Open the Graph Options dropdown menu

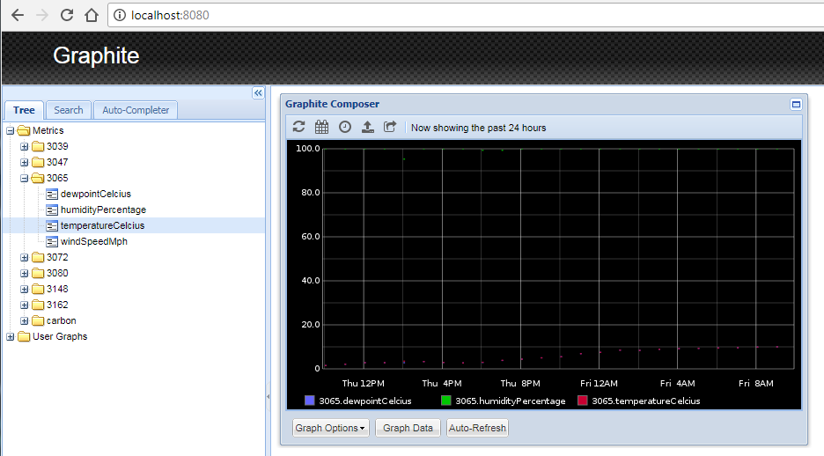[x=330, y=428]
